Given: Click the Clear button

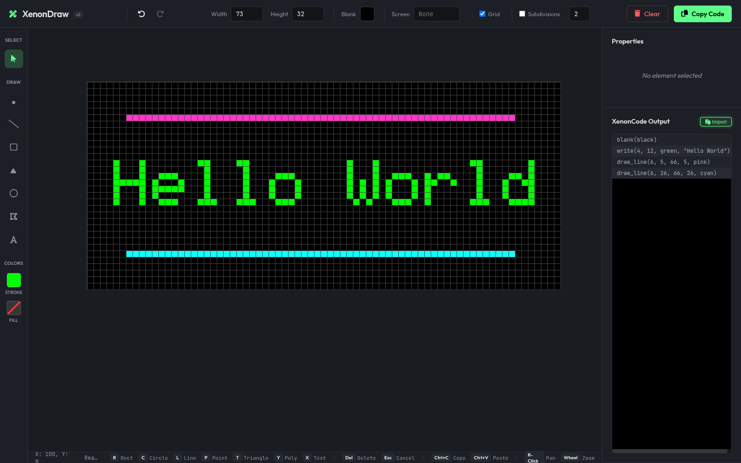Looking at the screenshot, I should (647, 14).
